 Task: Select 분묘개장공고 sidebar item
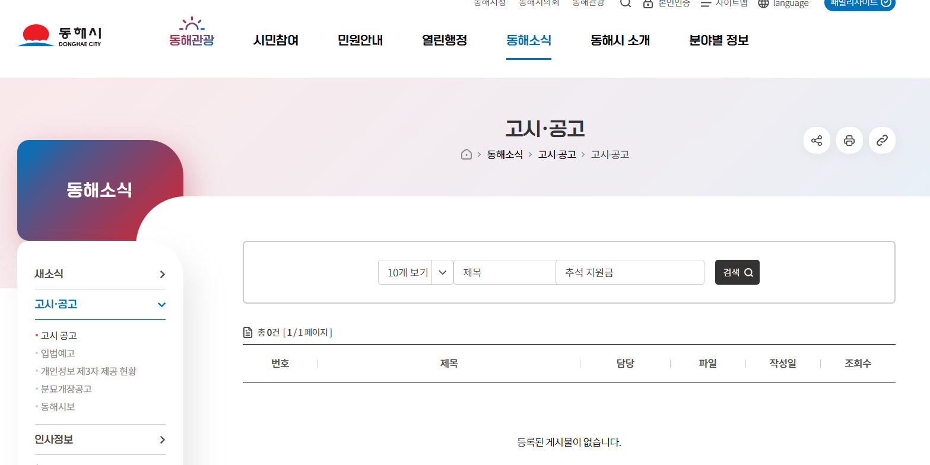[66, 389]
